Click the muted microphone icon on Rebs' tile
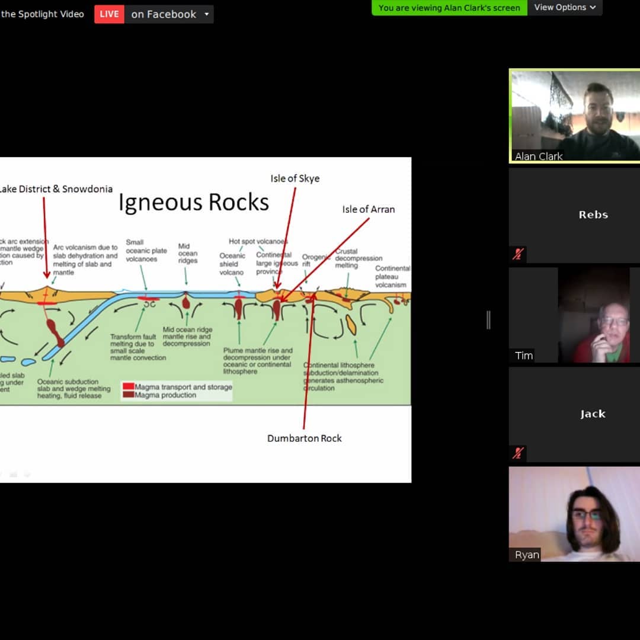This screenshot has height=640, width=640. tap(518, 254)
